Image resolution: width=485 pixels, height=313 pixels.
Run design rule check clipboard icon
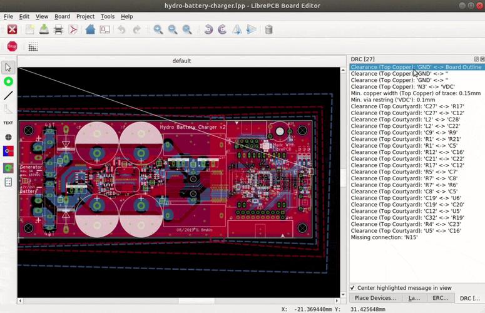tap(8, 182)
